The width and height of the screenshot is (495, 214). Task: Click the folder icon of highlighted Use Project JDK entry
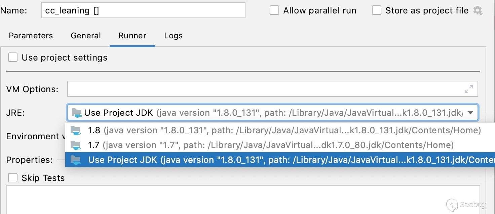pos(75,160)
